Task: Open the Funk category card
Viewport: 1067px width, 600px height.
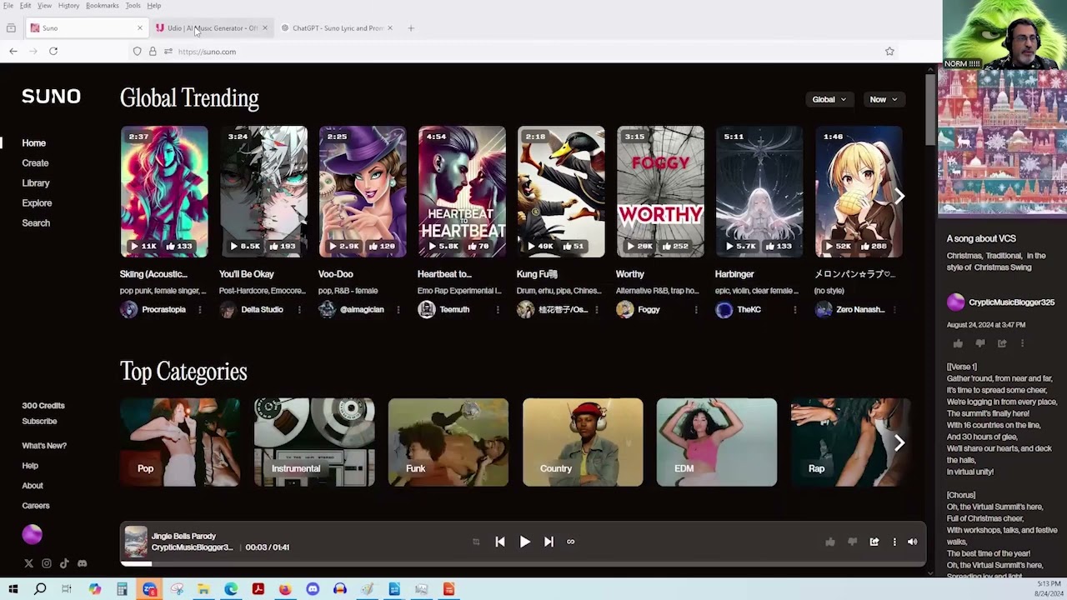Action: coord(448,442)
